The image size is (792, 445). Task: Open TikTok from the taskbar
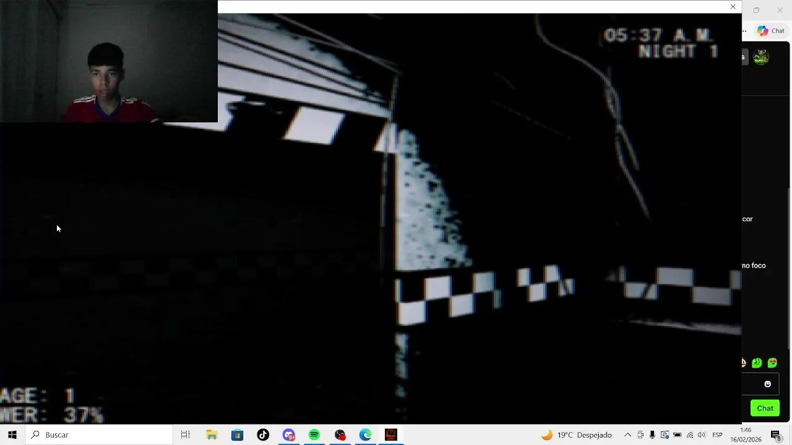[263, 434]
